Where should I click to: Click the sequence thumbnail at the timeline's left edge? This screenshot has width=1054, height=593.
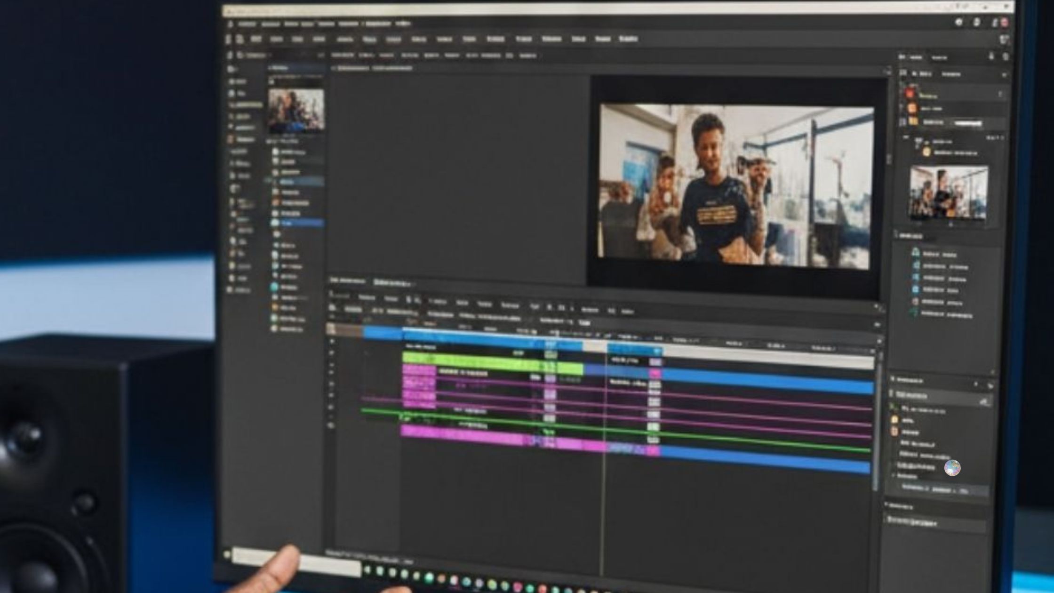[331, 329]
